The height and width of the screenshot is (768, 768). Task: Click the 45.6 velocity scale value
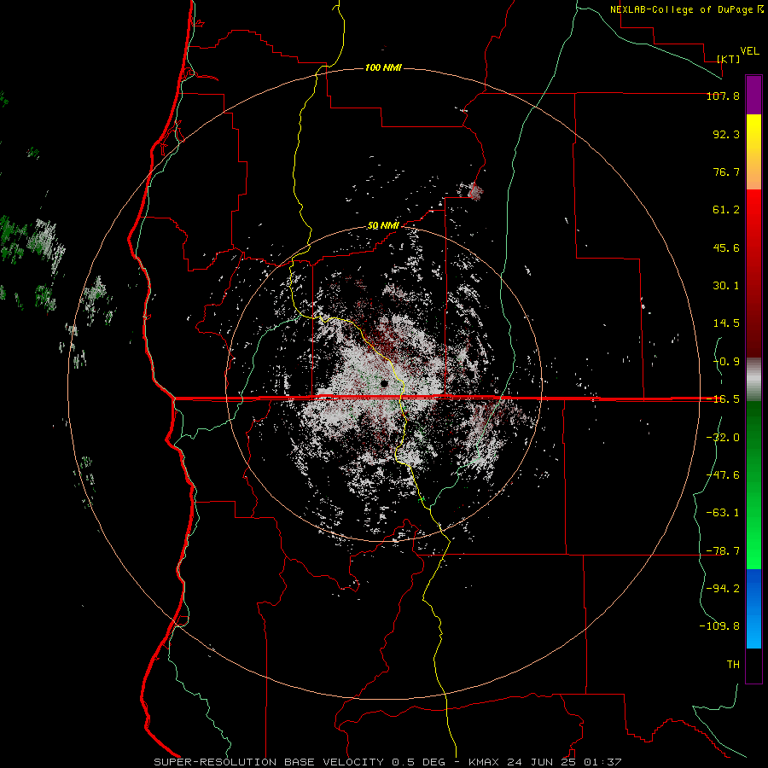[726, 247]
